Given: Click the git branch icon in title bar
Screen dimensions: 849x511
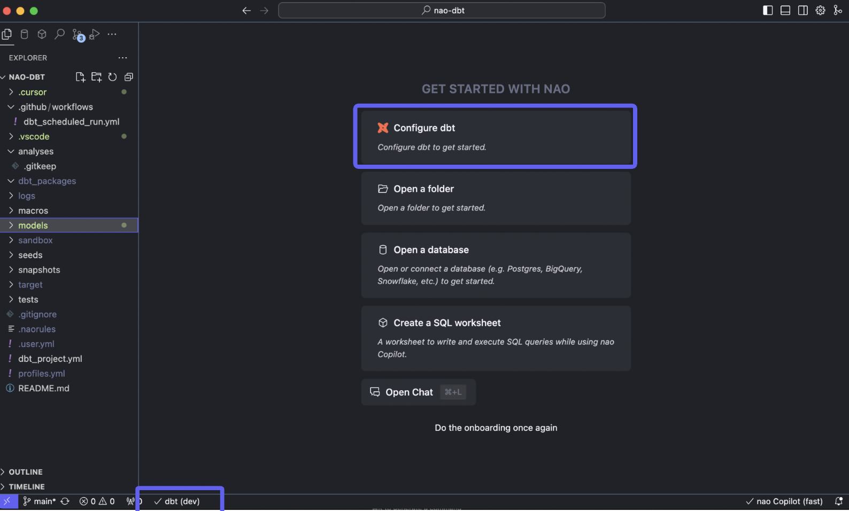Looking at the screenshot, I should [x=838, y=10].
